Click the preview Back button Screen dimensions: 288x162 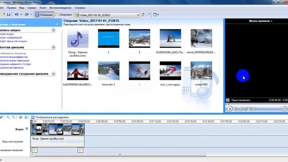(241, 109)
